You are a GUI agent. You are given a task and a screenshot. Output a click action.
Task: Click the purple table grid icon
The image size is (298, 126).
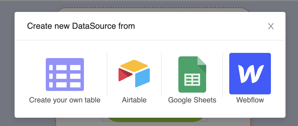click(x=65, y=74)
